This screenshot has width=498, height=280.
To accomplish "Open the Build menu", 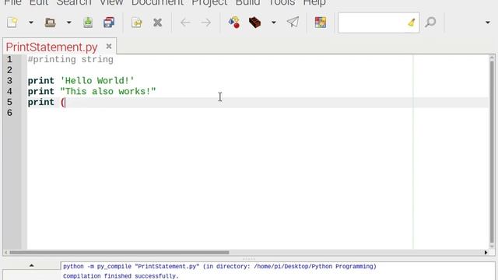I will click(247, 2).
